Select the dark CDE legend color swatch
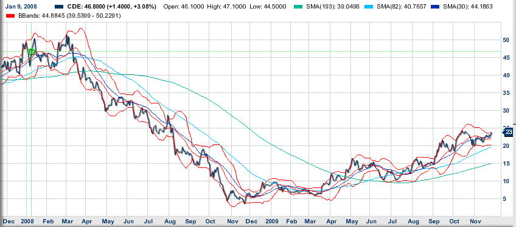The width and height of the screenshot is (516, 227). tap(60, 7)
